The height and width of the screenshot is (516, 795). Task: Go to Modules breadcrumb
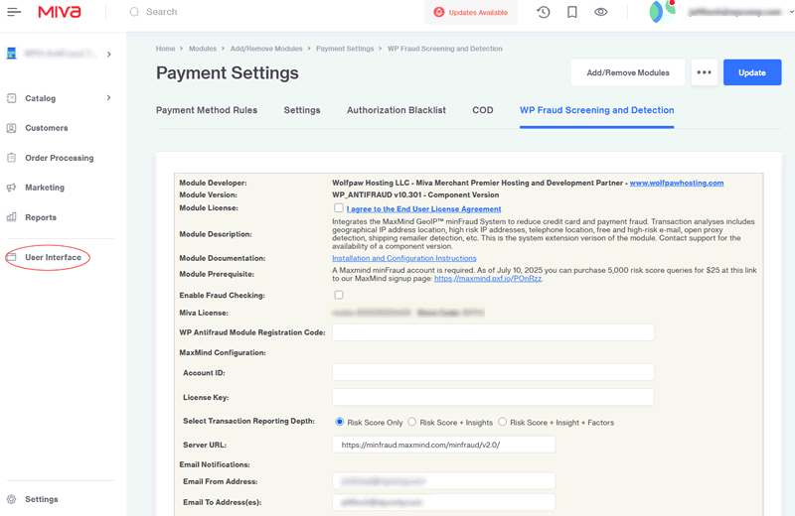click(x=203, y=49)
